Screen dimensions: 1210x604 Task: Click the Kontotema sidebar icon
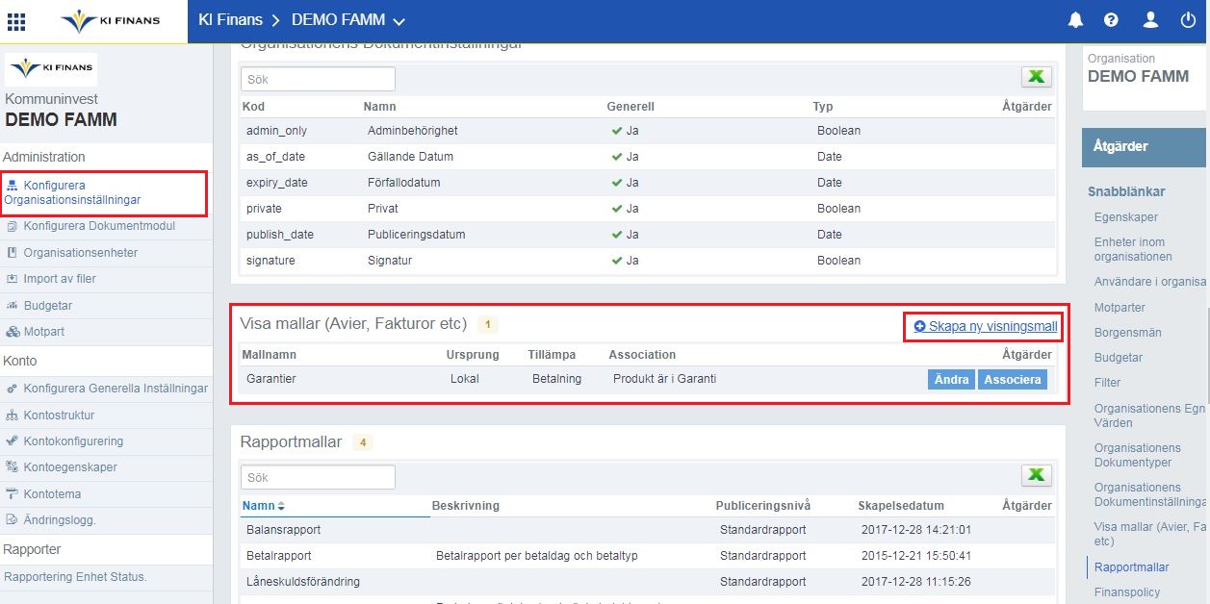coord(13,493)
